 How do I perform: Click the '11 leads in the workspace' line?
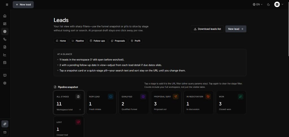(x=92, y=60)
